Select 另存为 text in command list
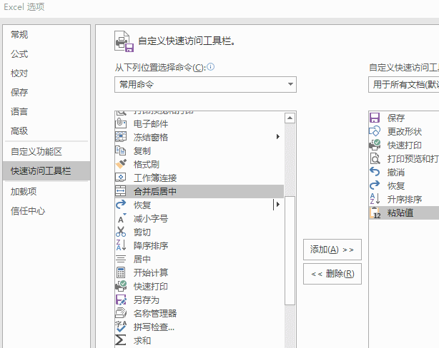 pyautogui.click(x=147, y=300)
